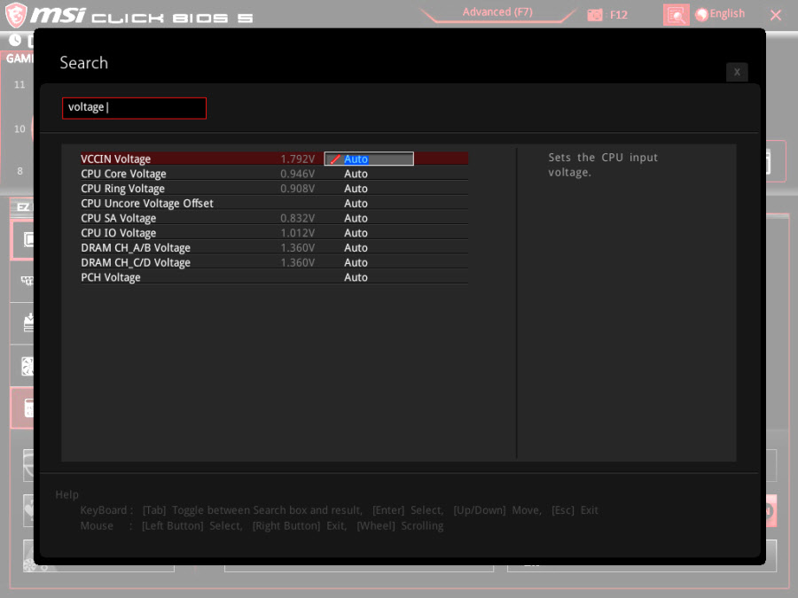Click the MSI dragon shield logo
Image resolution: width=798 pixels, height=598 pixels.
tap(17, 15)
